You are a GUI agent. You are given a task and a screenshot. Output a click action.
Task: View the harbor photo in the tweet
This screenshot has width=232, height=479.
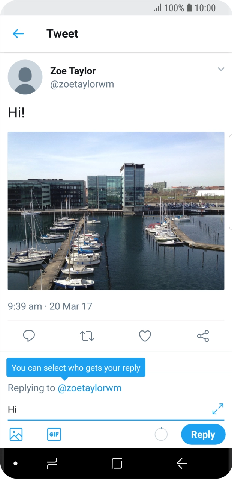pyautogui.click(x=116, y=211)
